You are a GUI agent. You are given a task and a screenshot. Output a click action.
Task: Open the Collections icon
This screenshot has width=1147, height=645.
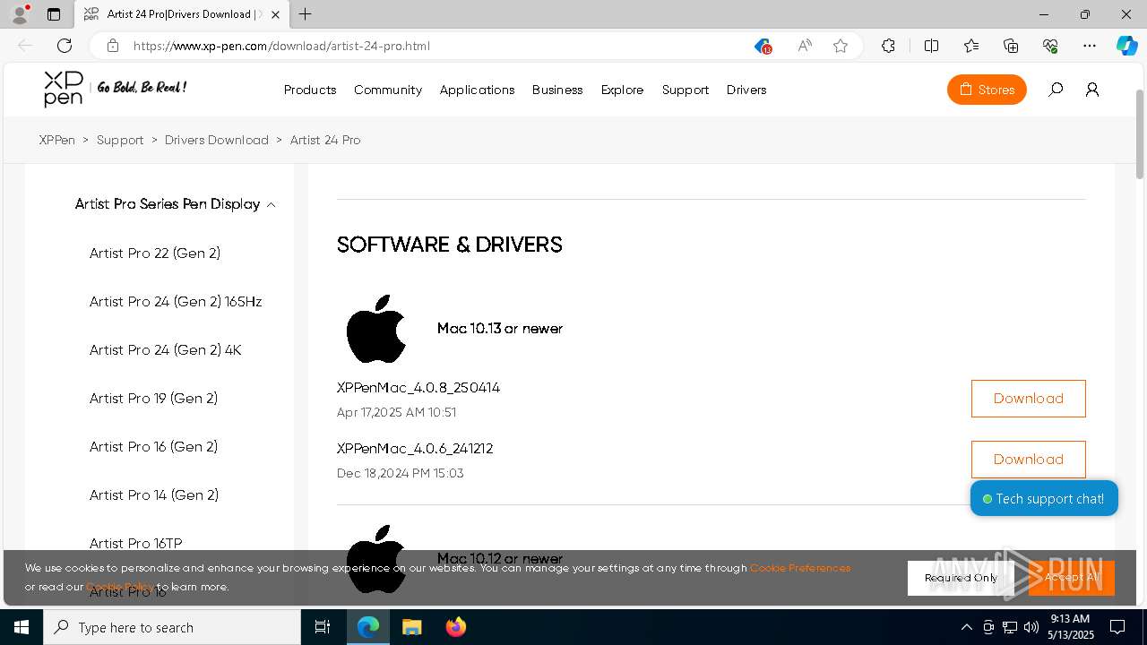tap(1011, 46)
